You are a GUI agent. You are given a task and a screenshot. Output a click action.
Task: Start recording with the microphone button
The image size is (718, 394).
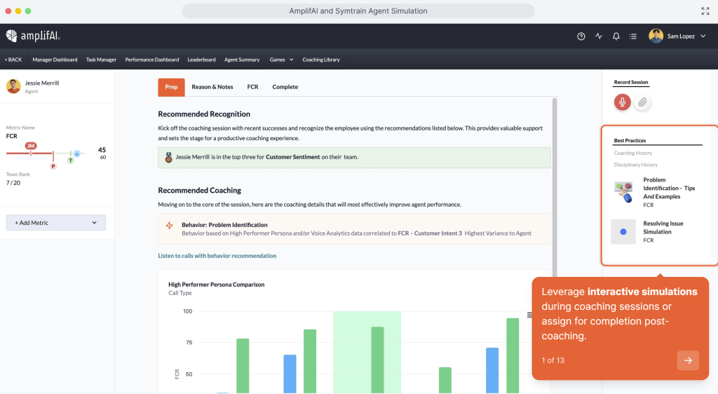(x=623, y=102)
